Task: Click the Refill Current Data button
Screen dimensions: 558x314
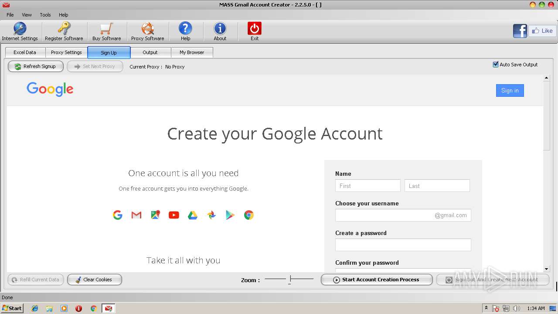Action: tap(36, 280)
